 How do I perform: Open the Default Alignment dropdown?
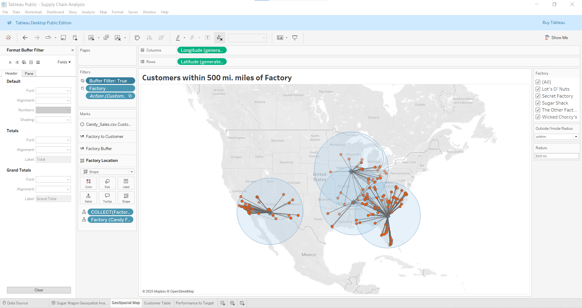[53, 100]
